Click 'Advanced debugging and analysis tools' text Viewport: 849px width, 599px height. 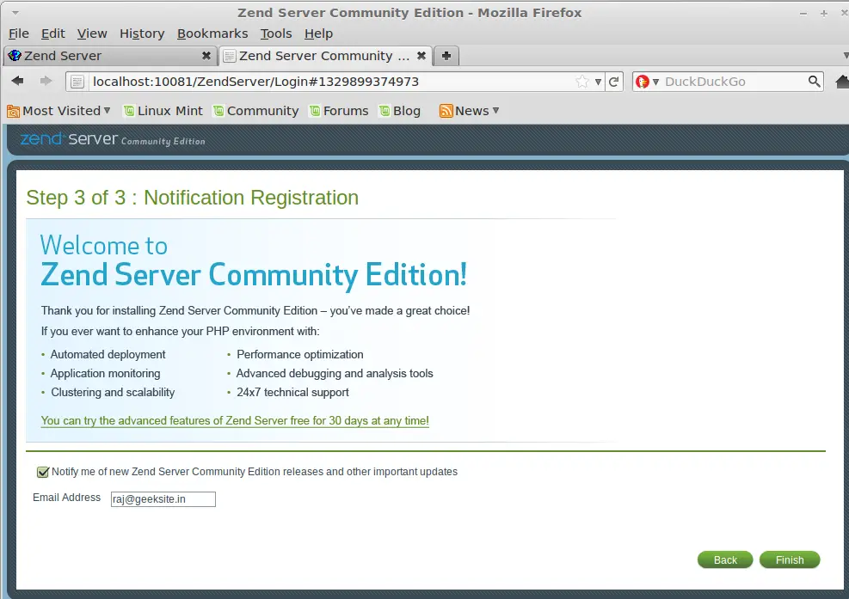point(335,373)
